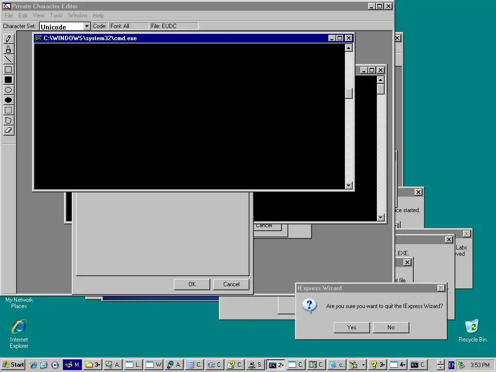The width and height of the screenshot is (496, 372).
Task: Select the Hollow Rectangle tool
Action: (8, 69)
